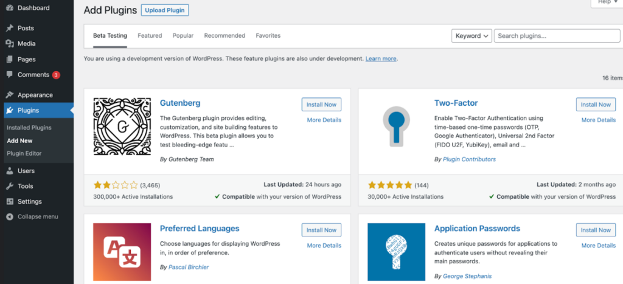Click the Appearance paintbrush icon

pos(10,95)
